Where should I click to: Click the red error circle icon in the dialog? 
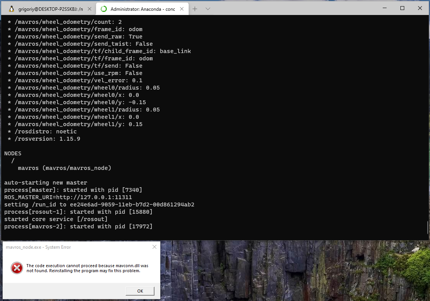16,268
